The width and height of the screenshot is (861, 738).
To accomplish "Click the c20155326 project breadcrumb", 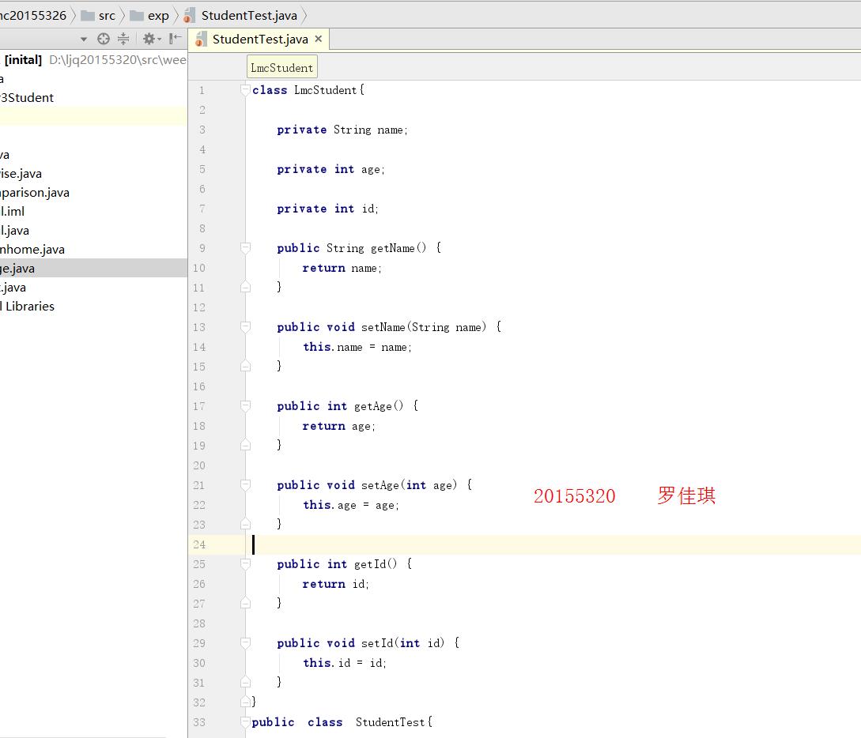I will 33,15.
